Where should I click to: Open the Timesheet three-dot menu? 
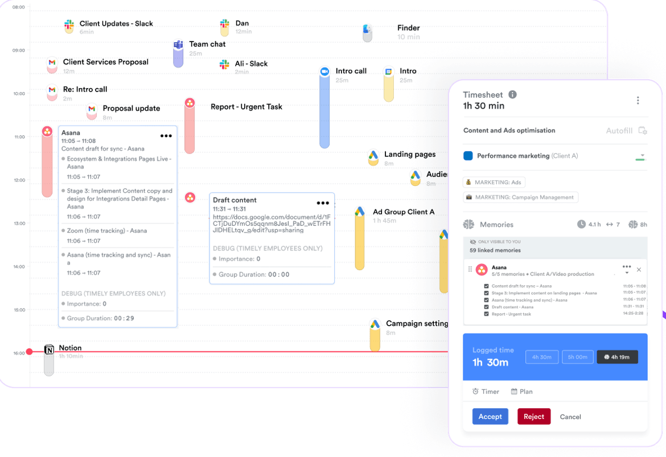[x=638, y=100]
